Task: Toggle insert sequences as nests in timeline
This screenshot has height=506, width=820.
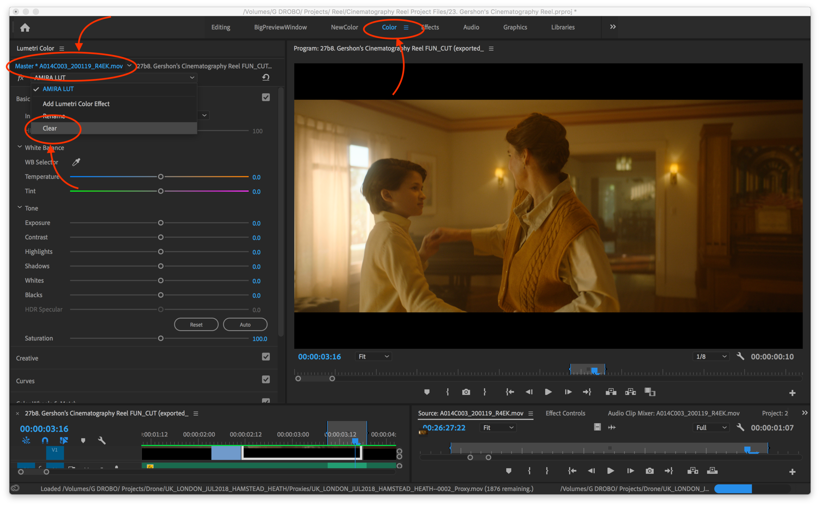Action: (x=26, y=441)
